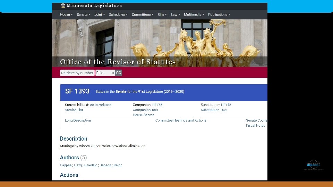Open the Substitution Text link

pos(214,110)
